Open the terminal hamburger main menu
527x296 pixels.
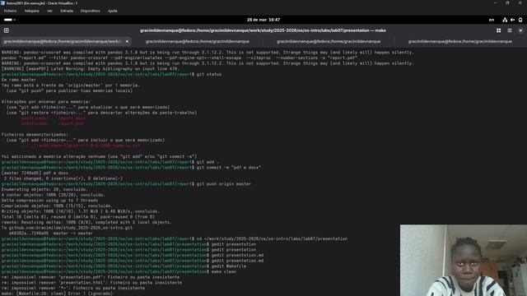(x=510, y=30)
